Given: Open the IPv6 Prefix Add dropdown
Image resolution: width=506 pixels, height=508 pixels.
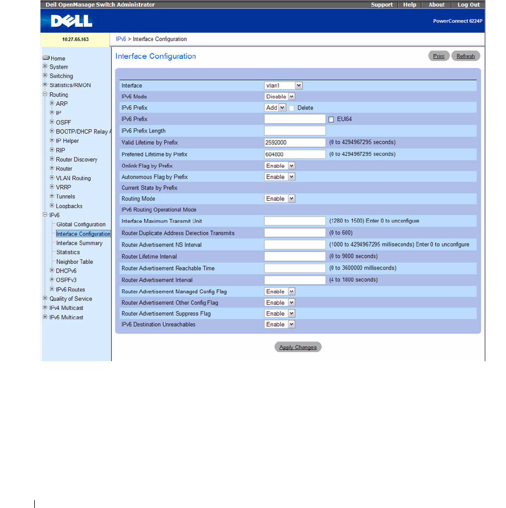Looking at the screenshot, I should (x=275, y=107).
